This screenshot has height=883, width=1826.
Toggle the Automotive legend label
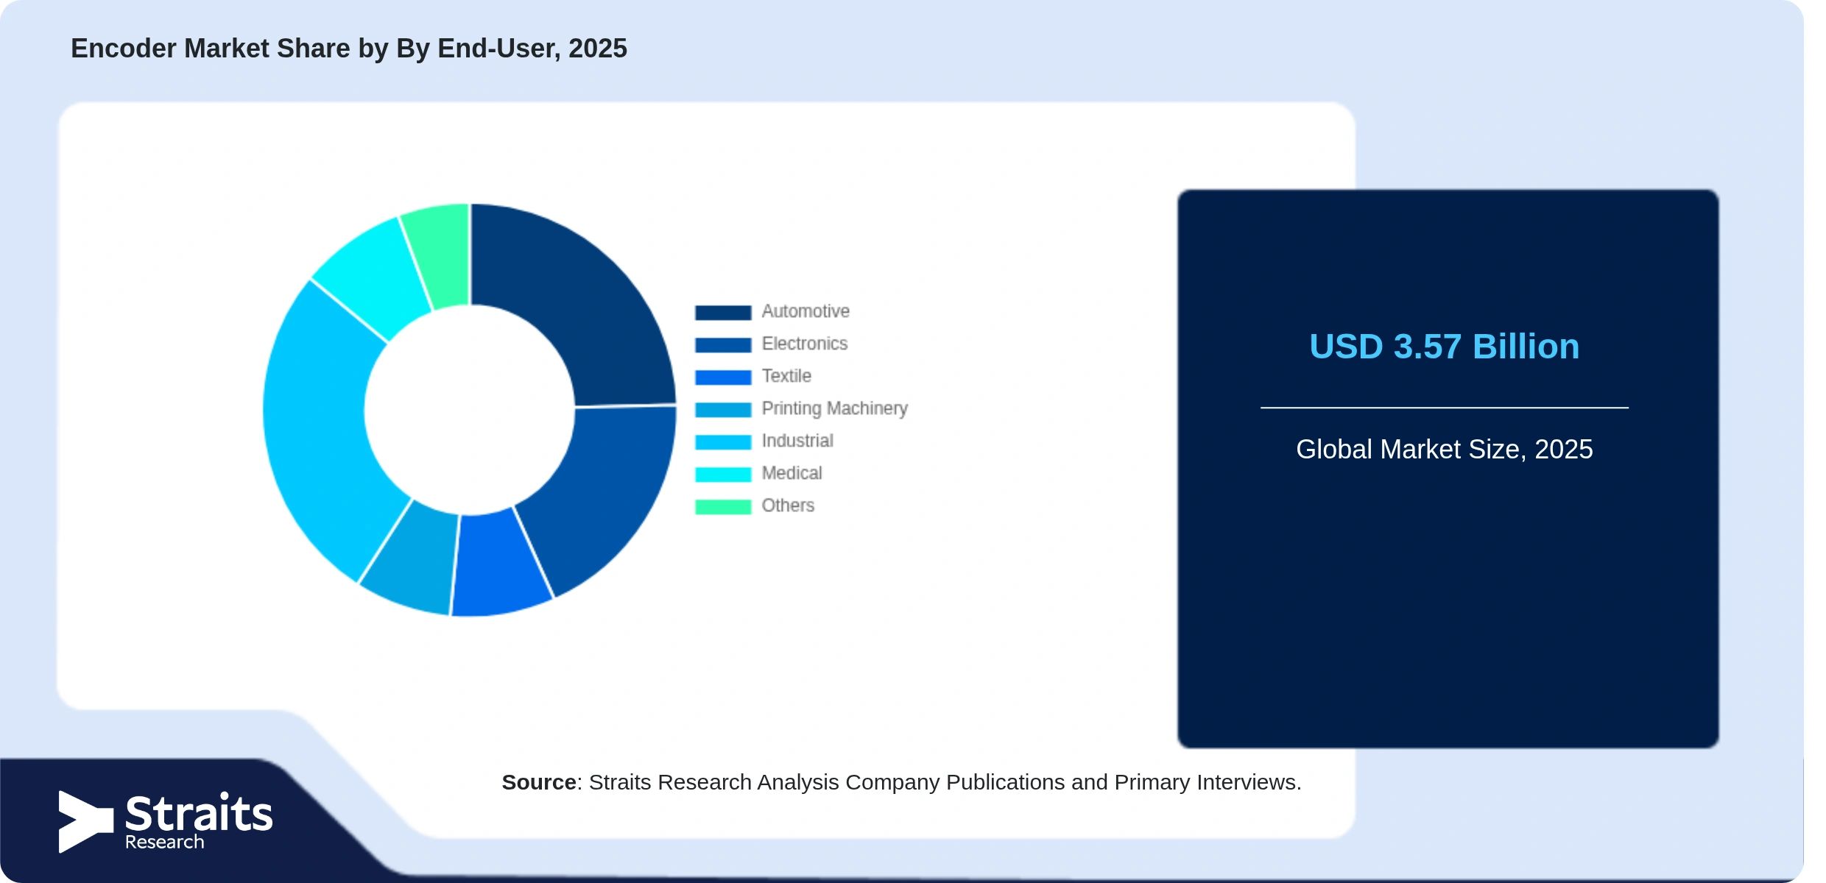tap(806, 311)
